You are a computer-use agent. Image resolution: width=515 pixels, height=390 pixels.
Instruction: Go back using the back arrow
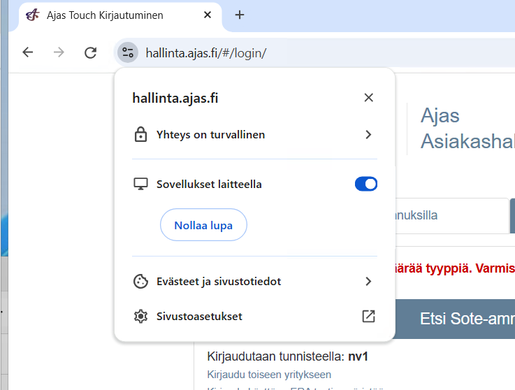pos(28,52)
